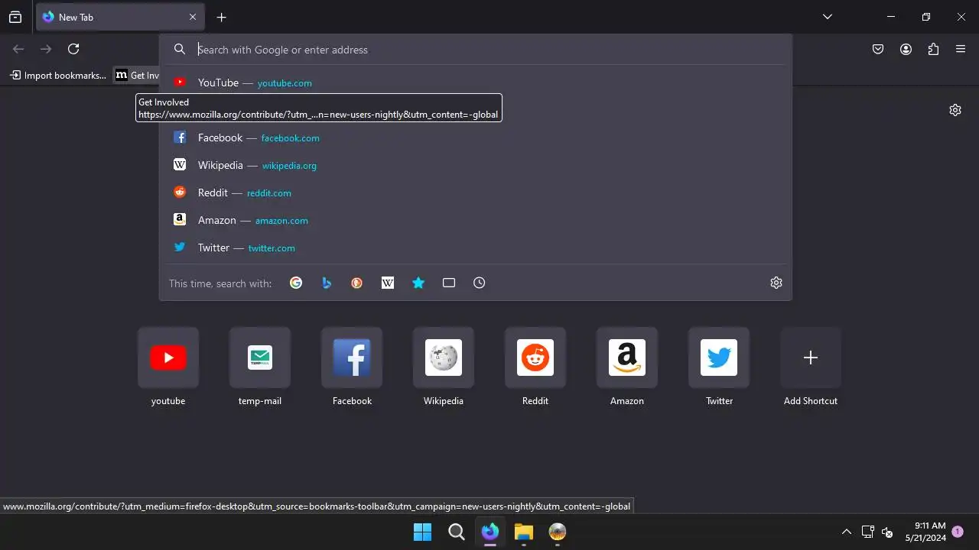Open taskbar clock showing 9:11 AM
979x550 pixels.
click(x=925, y=532)
